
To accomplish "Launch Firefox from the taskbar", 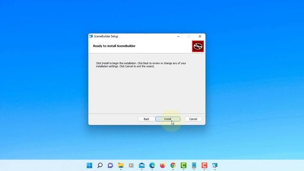I will click(162, 165).
